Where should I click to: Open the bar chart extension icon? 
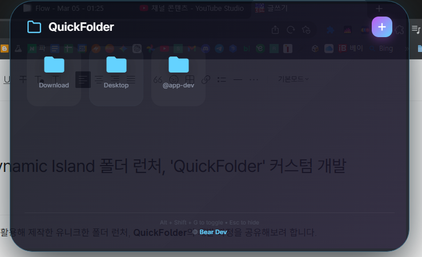pos(347,30)
